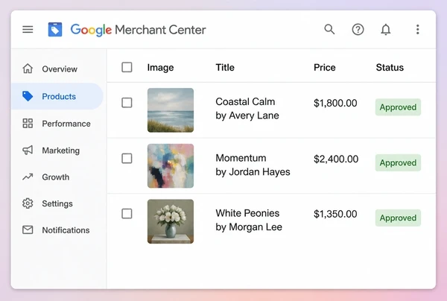Click the Products tag icon in sidebar
The height and width of the screenshot is (301, 447).
28,96
